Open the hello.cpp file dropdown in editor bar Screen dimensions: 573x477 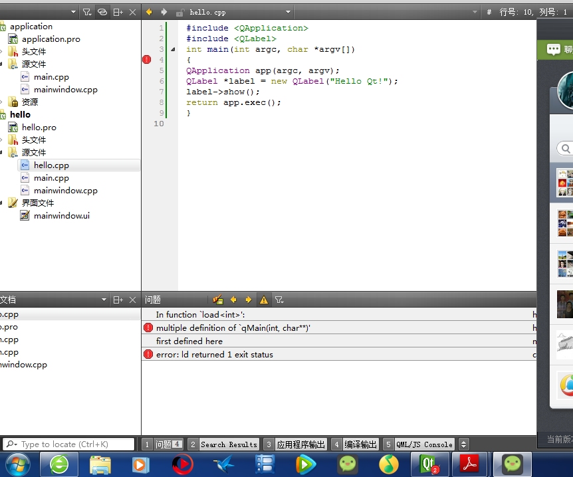288,12
